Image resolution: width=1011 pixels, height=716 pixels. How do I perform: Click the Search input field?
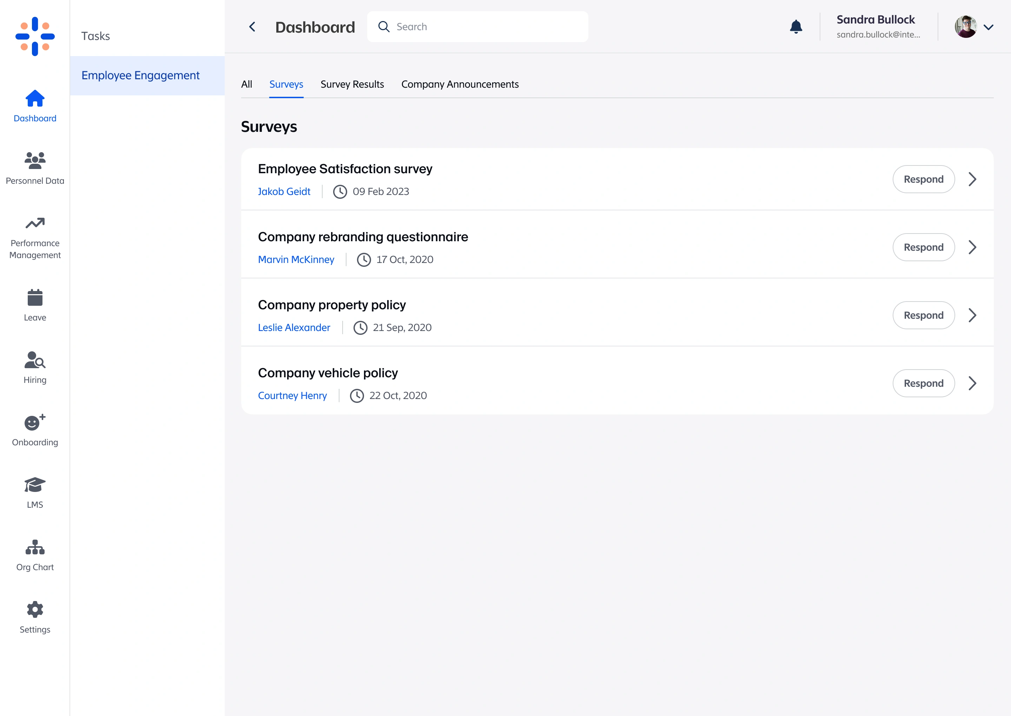click(x=485, y=27)
